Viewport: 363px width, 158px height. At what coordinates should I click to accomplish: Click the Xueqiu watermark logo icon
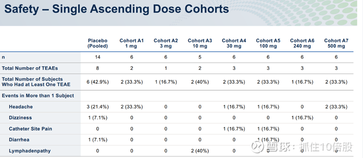[x=258, y=147]
